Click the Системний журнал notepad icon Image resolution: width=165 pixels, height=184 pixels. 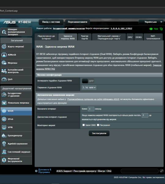click(4, 152)
